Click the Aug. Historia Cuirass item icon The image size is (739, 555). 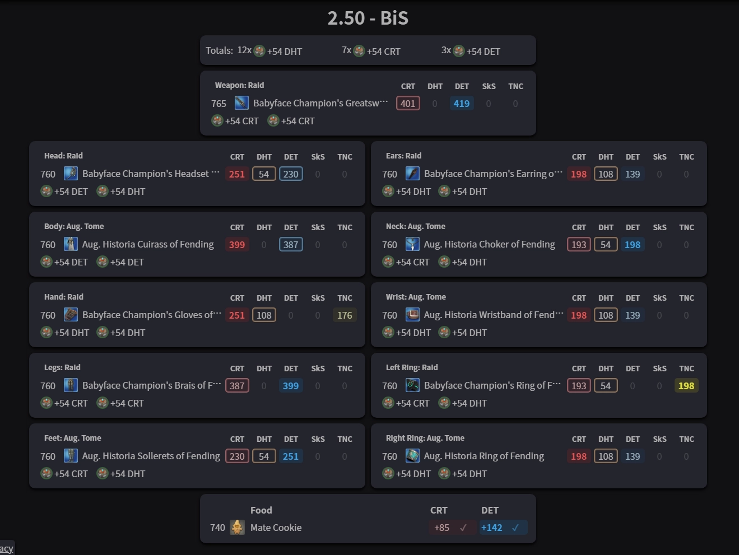click(x=71, y=244)
